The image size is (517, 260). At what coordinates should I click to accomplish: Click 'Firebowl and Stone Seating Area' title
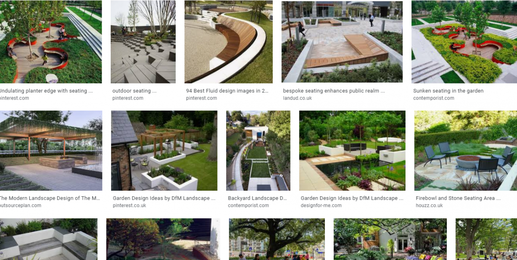(x=458, y=198)
